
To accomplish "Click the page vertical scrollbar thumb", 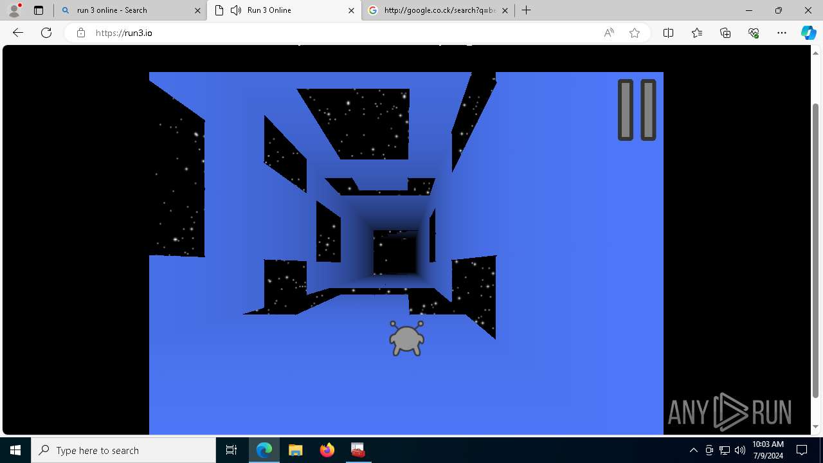I will (x=816, y=250).
